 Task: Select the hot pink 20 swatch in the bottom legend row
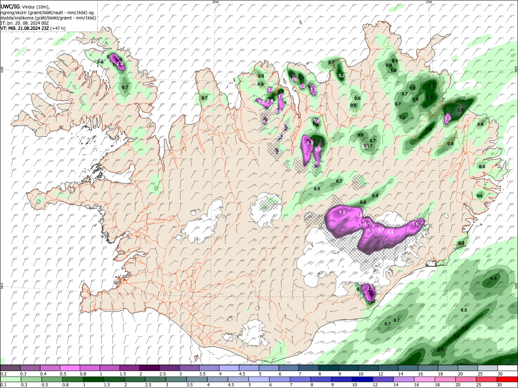pos(466,379)
